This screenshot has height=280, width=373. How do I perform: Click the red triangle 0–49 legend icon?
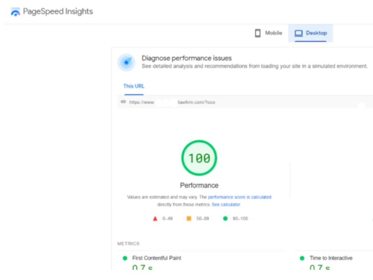pos(155,218)
